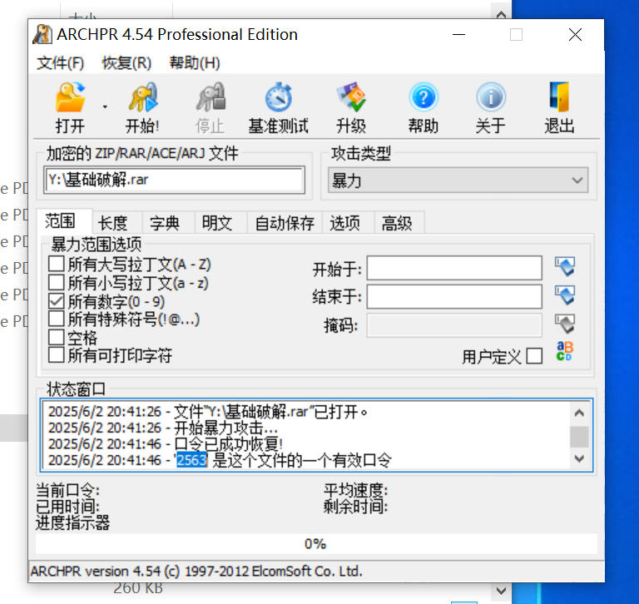Click the 打开 (Open) folder icon
The width and height of the screenshot is (639, 604).
tap(70, 99)
